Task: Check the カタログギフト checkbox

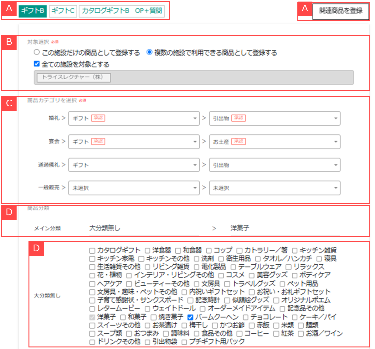Action: click(x=92, y=251)
